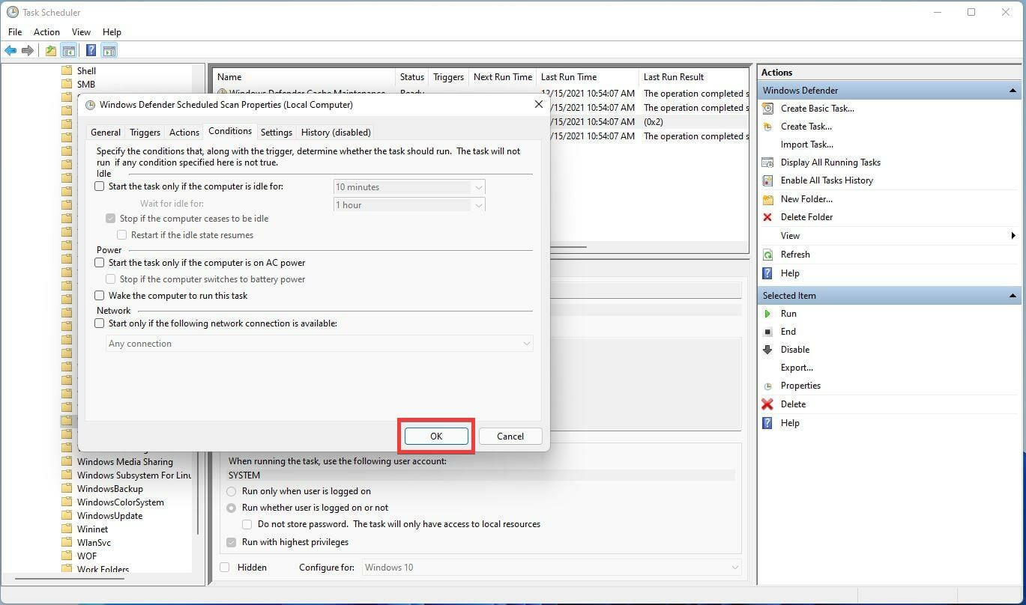Click Help icon under Selected Item
The image size is (1026, 605).
point(767,423)
